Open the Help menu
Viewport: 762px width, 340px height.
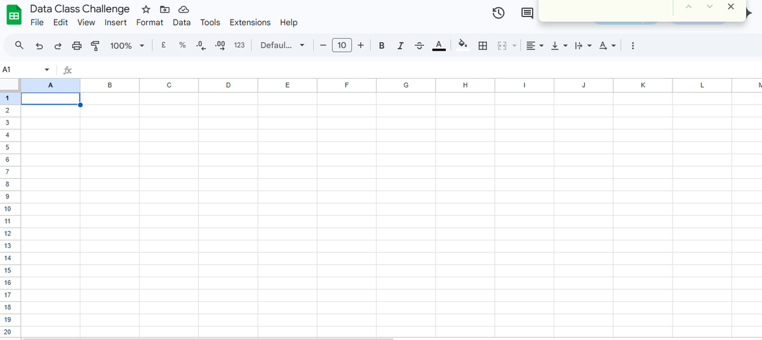289,22
